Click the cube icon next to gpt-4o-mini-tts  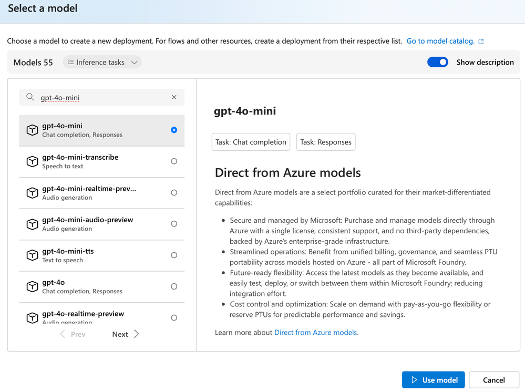(32, 255)
